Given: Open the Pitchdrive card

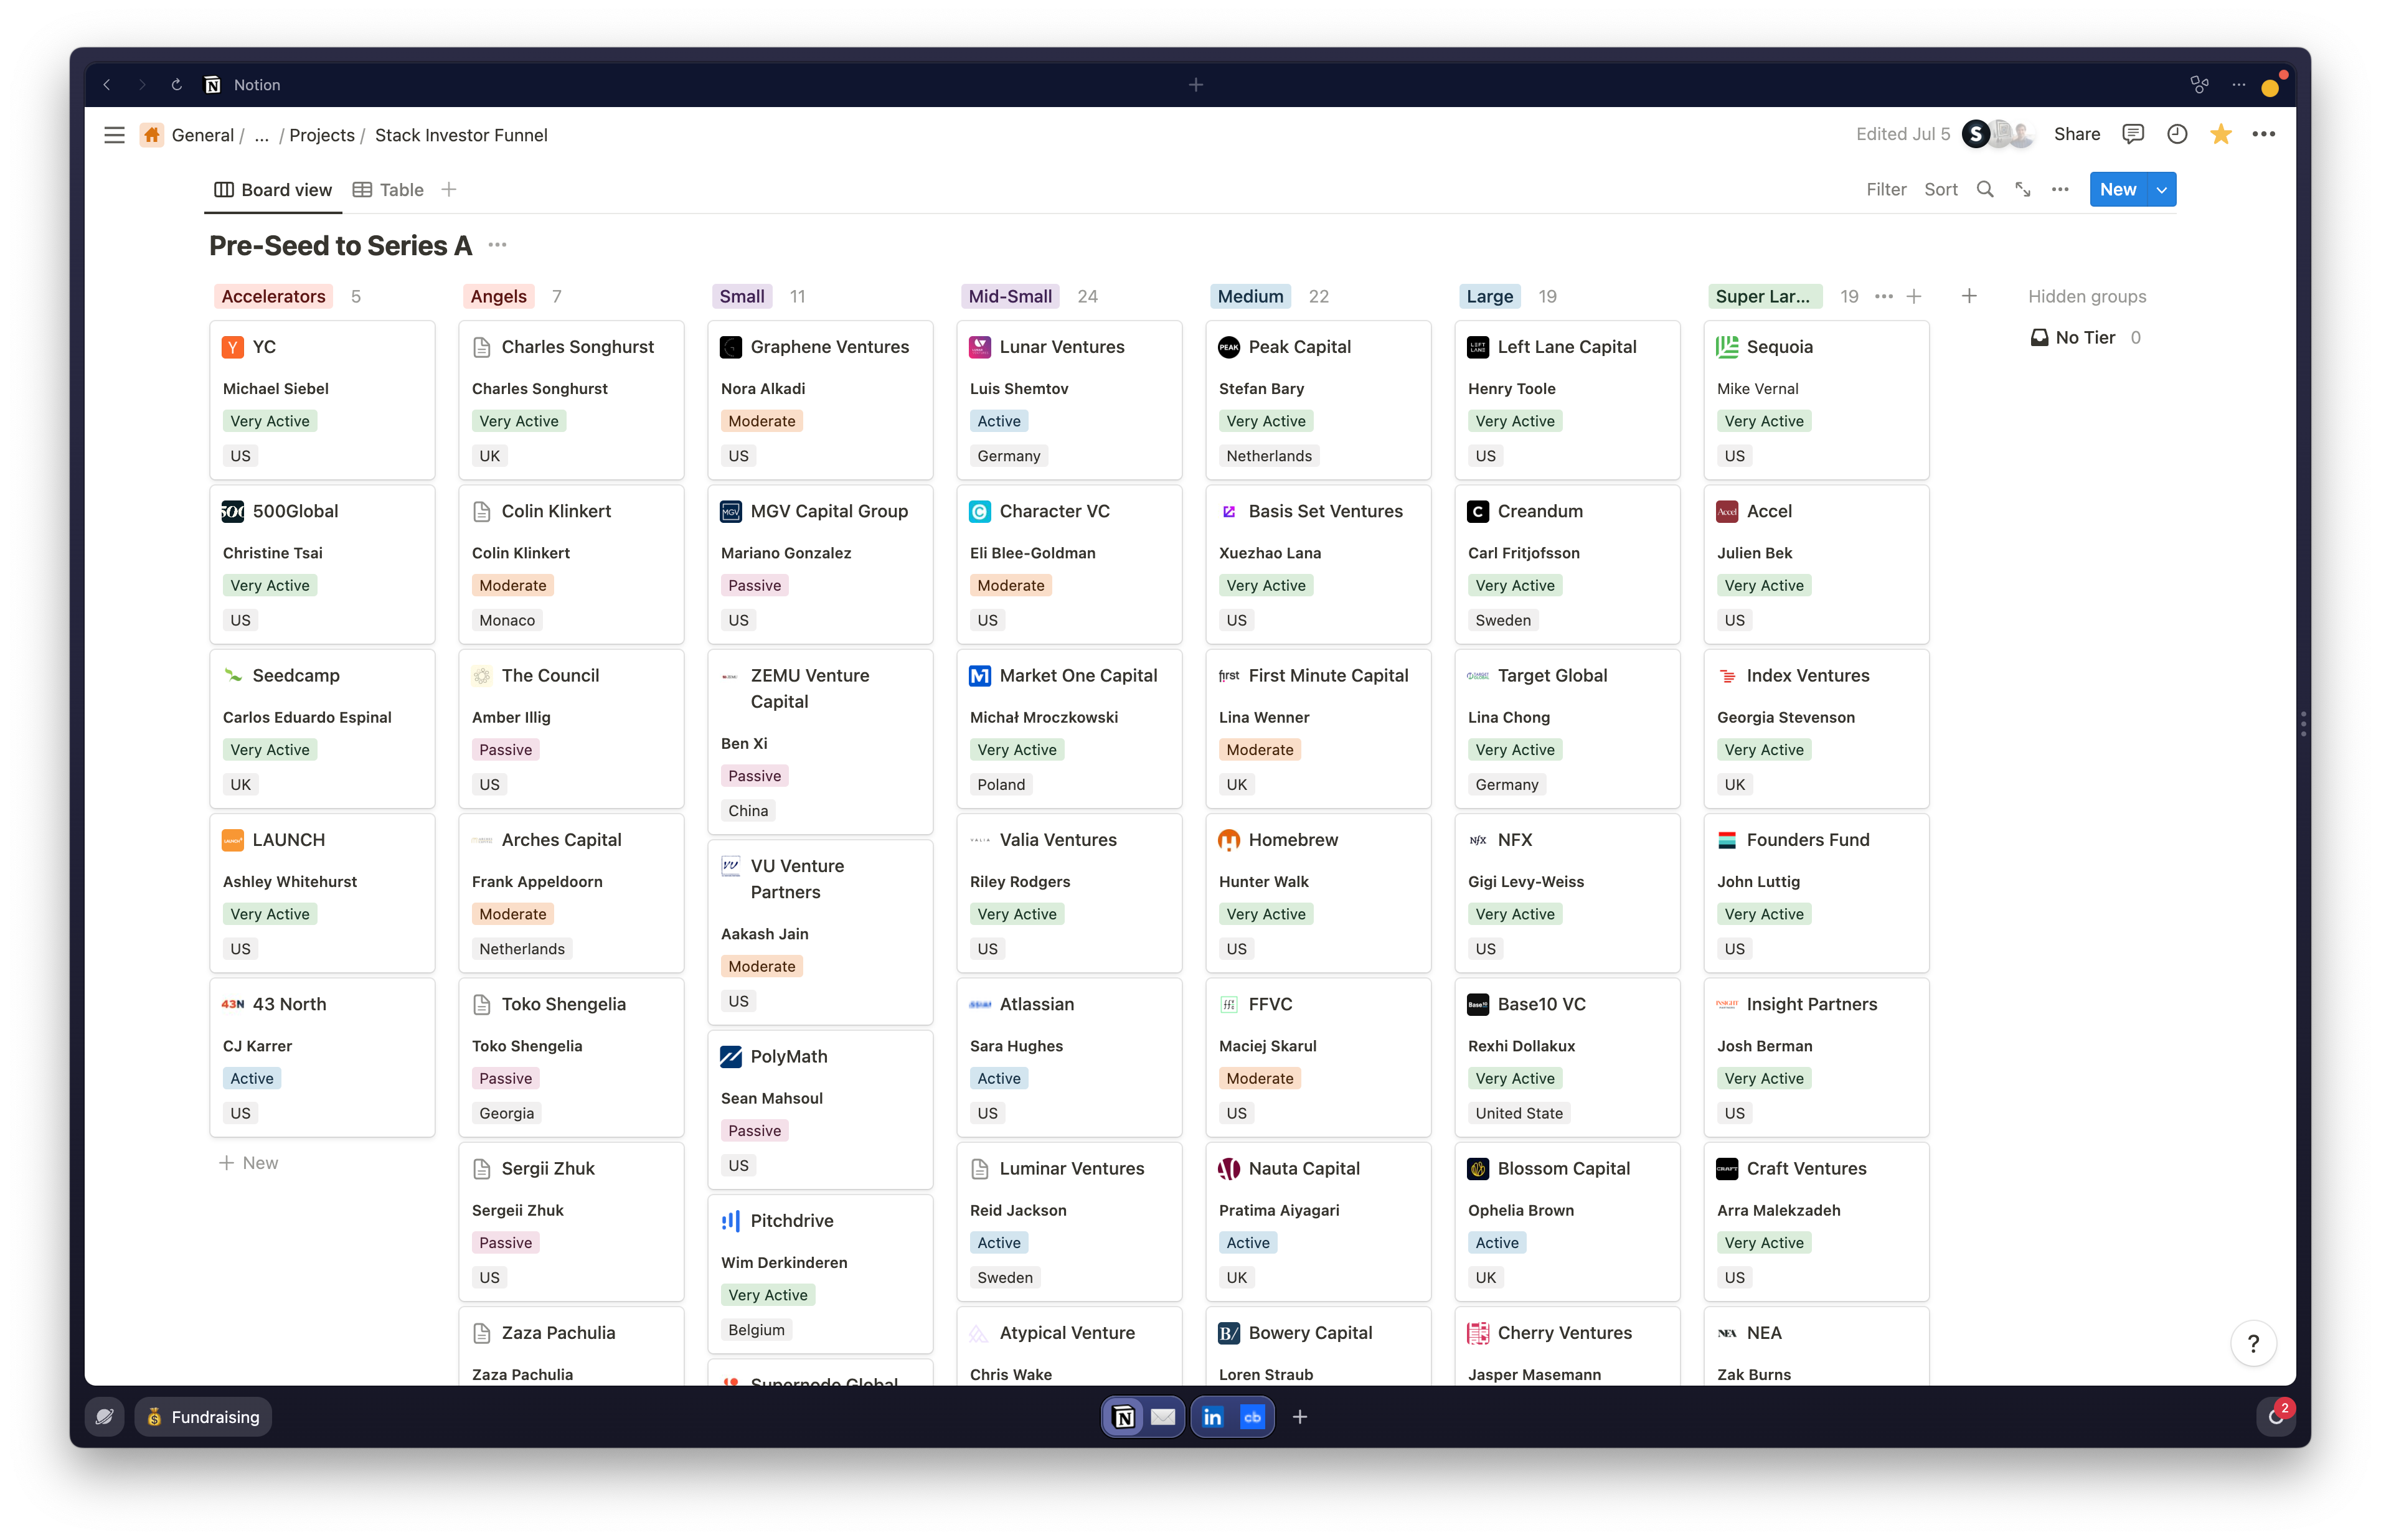Looking at the screenshot, I should (x=820, y=1274).
